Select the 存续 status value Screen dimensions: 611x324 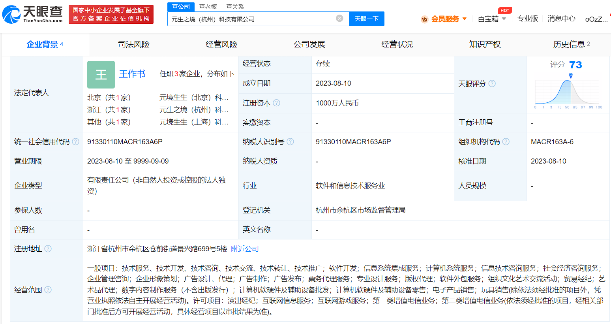pos(323,64)
